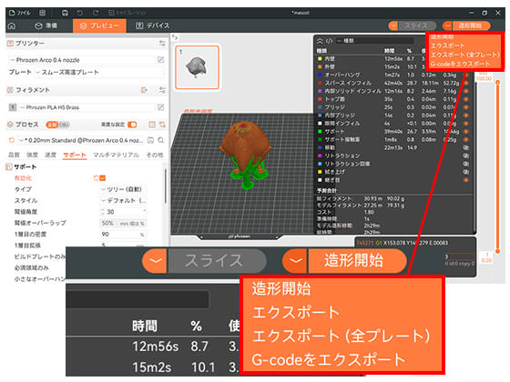The height and width of the screenshot is (382, 510).
Task: Click the キャリブレーション menu button
Action: (x=127, y=13)
